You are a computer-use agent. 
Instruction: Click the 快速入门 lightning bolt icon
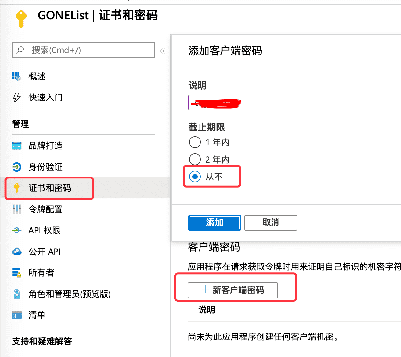pos(17,98)
